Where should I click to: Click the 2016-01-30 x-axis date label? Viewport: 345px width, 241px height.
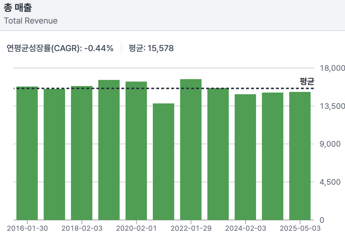tap(27, 228)
